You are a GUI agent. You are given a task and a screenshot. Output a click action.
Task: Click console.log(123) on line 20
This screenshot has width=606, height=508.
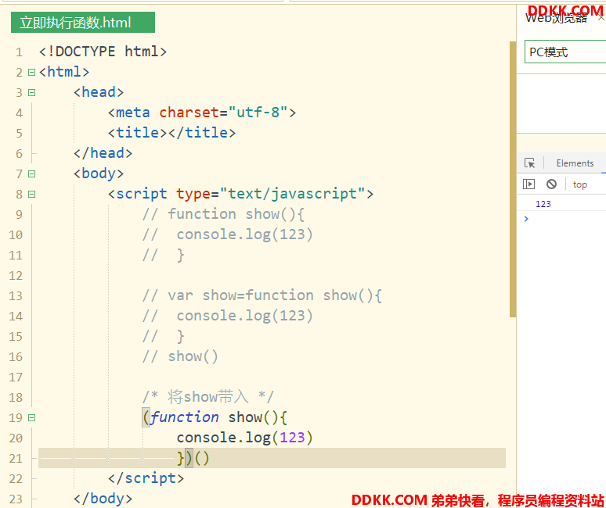pyautogui.click(x=244, y=438)
